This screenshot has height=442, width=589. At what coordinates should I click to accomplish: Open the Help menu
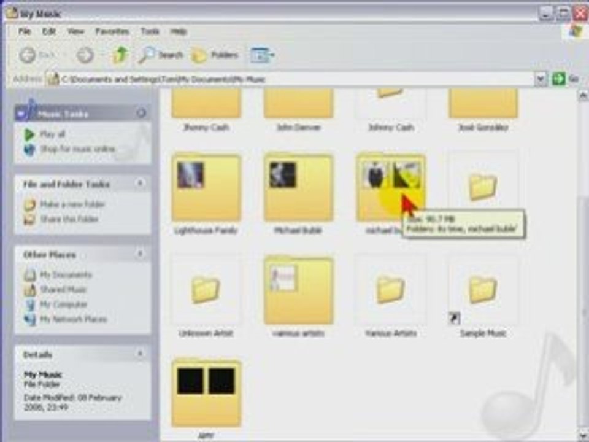[x=179, y=31]
